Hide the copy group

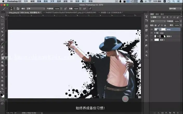152,33
